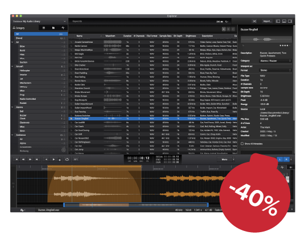Click the timecode display 00:00:00:12
The height and width of the screenshot is (235, 305).
[x=138, y=158]
